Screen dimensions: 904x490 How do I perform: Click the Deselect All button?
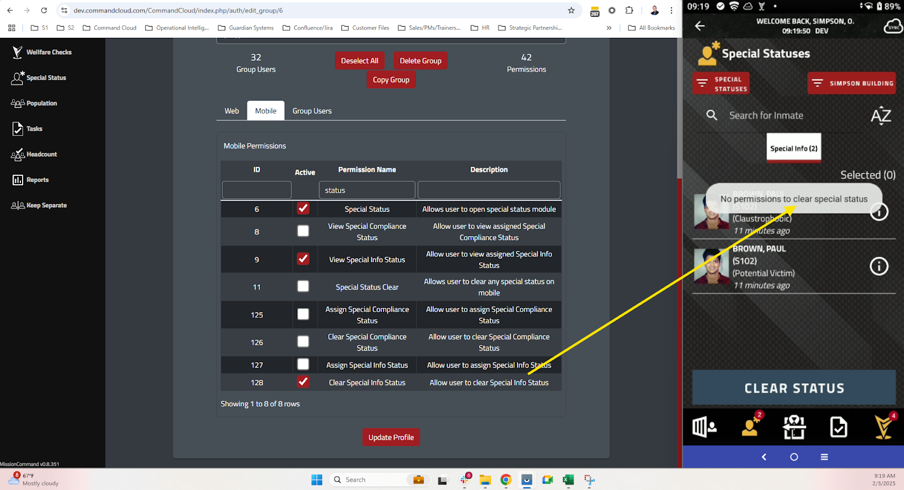[x=359, y=60]
